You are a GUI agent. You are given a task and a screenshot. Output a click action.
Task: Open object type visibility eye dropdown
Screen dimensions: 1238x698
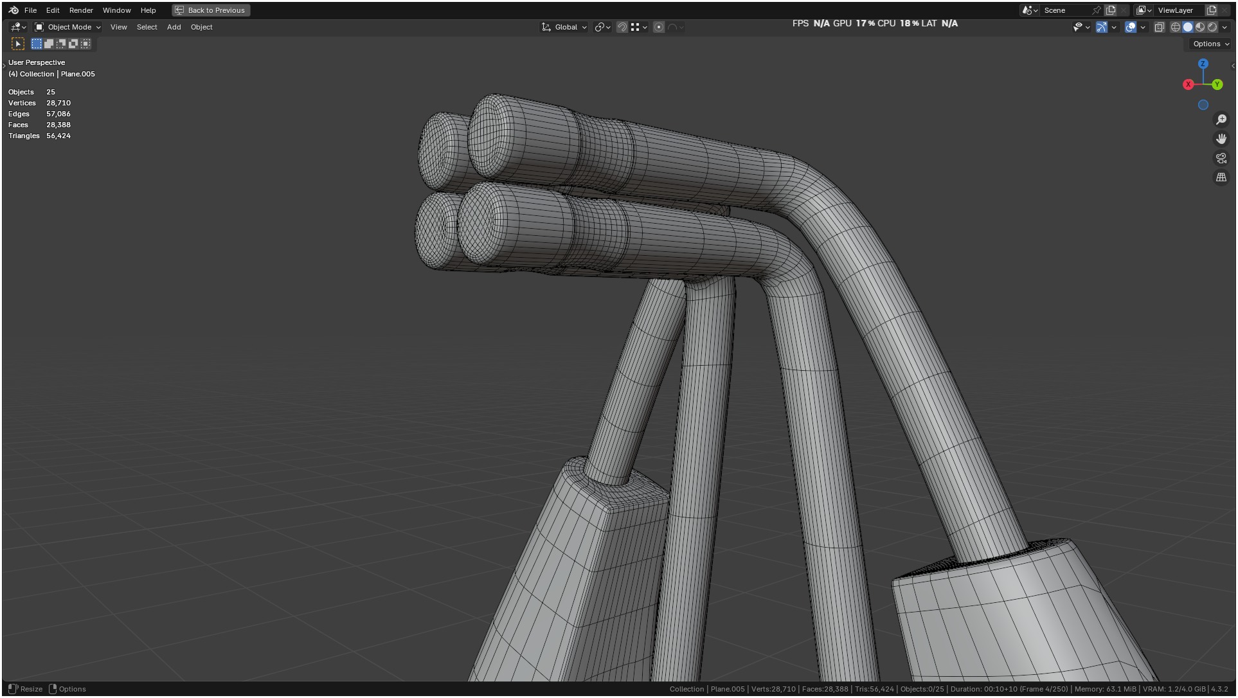(1081, 27)
